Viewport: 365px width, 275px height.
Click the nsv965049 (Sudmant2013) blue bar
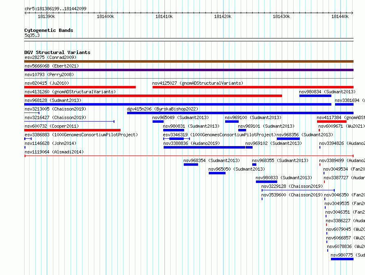[x=158, y=122]
